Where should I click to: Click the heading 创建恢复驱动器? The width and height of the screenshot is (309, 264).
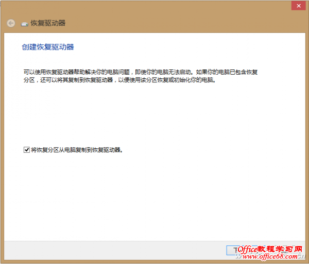[x=48, y=47]
